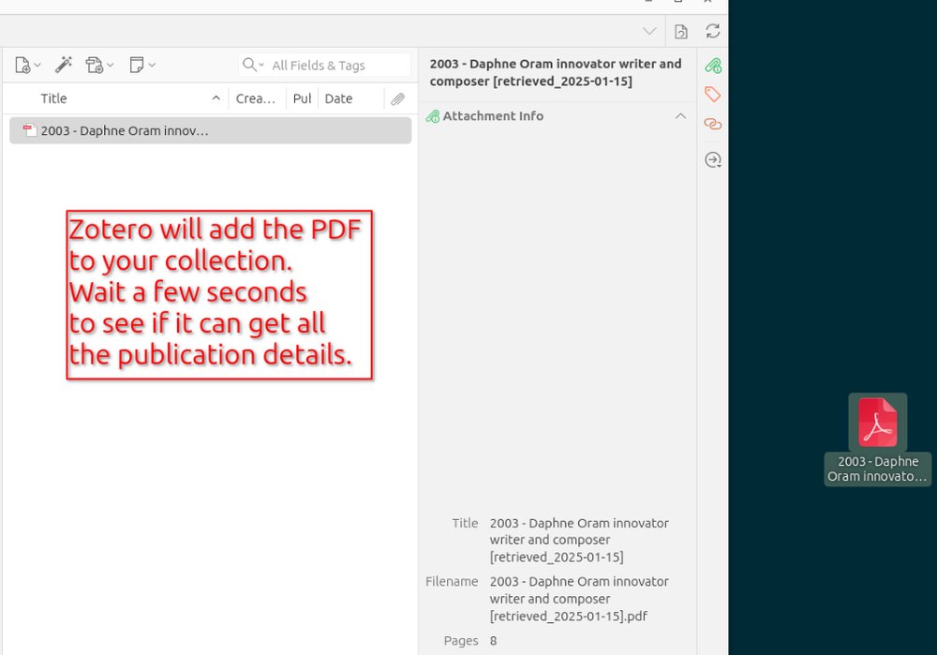The height and width of the screenshot is (655, 937).
Task: Click the Pages field label
Action: (461, 641)
